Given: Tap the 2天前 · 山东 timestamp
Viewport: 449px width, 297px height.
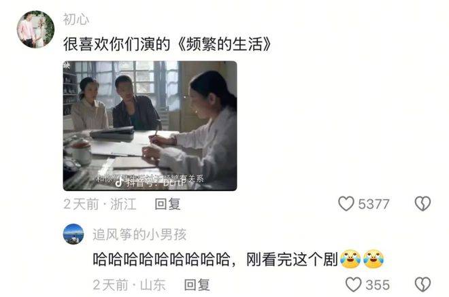Looking at the screenshot, I should (x=129, y=285).
